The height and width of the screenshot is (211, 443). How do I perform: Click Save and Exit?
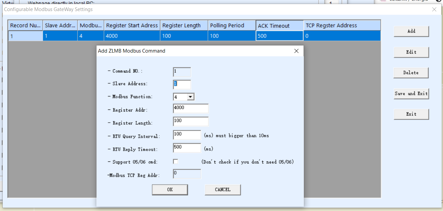(x=411, y=93)
